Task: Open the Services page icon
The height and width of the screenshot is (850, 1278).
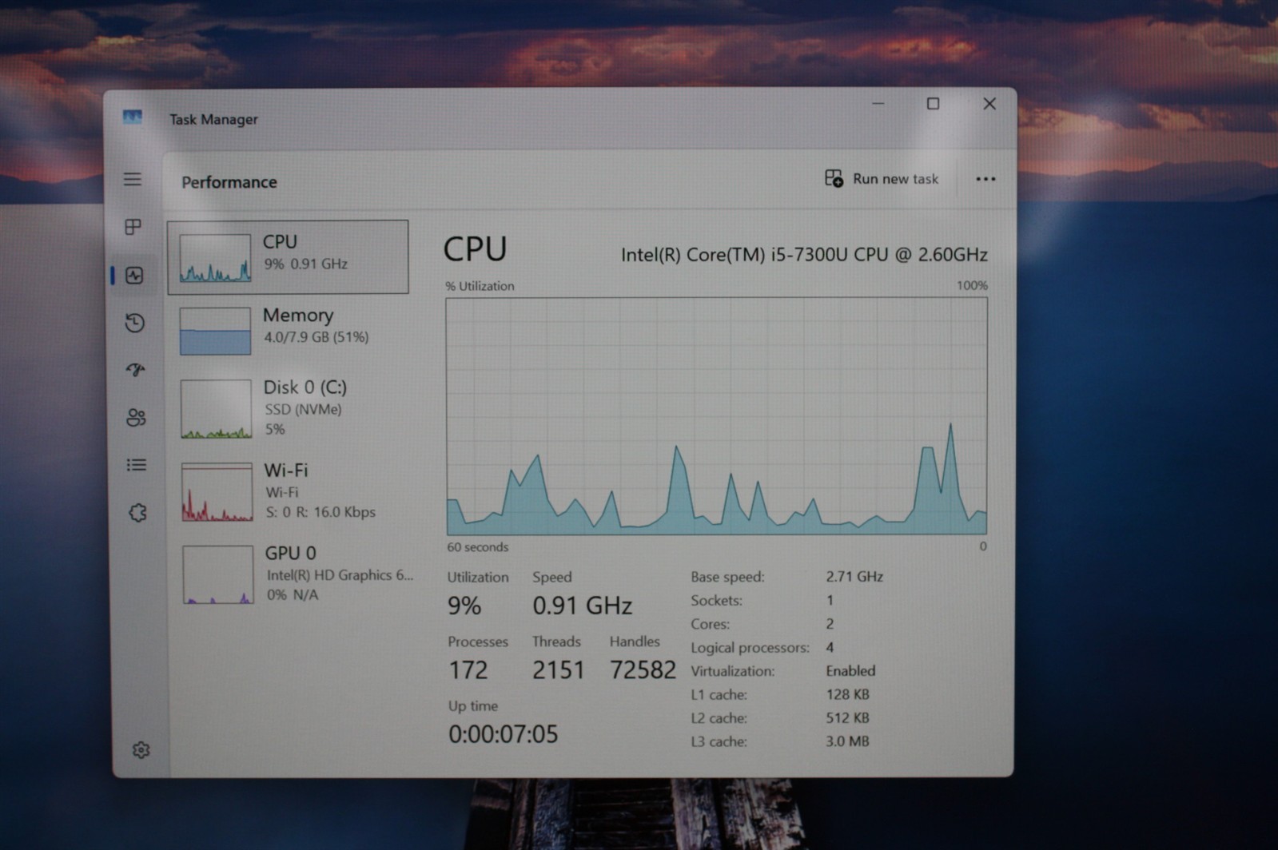Action: tap(137, 513)
